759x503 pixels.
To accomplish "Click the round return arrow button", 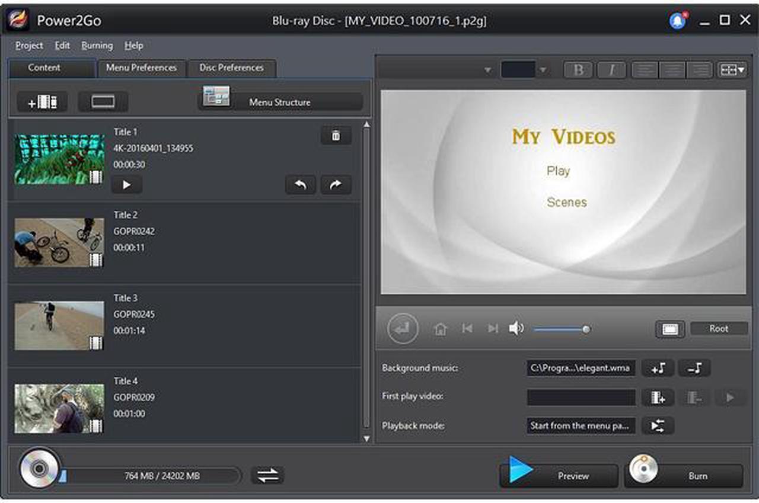I will tap(403, 329).
